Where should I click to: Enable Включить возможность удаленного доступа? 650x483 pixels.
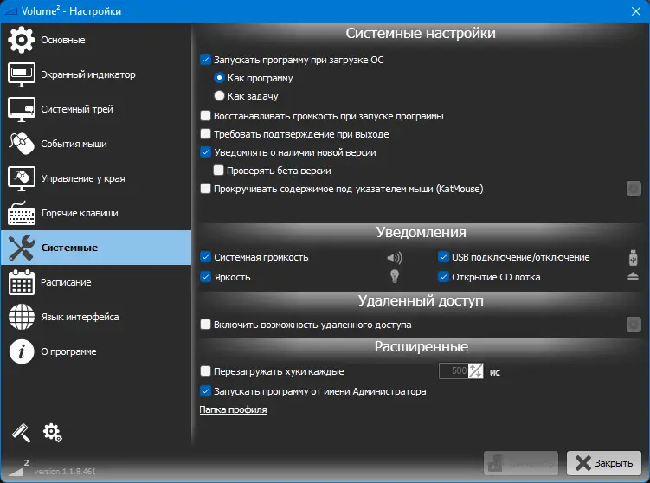point(205,325)
